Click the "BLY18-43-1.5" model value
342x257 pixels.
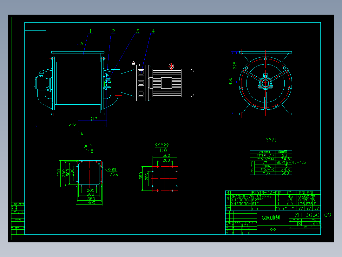(291, 163)
